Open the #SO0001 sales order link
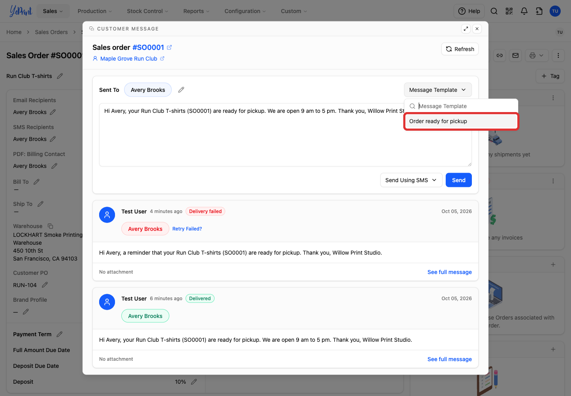This screenshot has width=571, height=396. pos(148,48)
